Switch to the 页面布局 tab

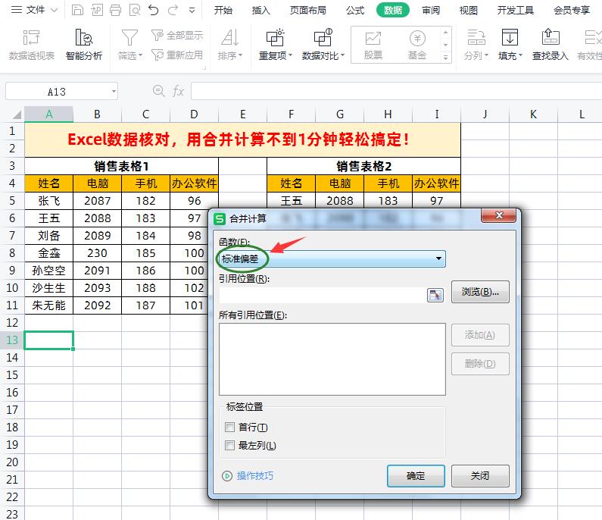[308, 10]
